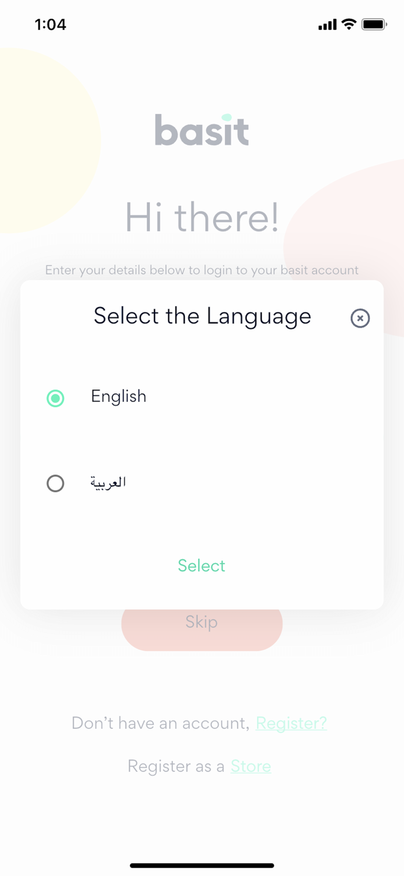
Task: Follow the Store registration link
Action: (251, 766)
